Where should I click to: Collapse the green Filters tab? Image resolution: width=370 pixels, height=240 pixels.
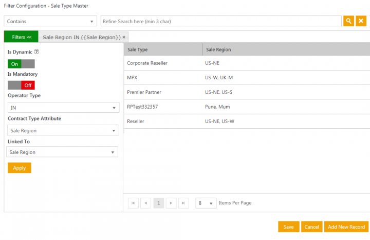point(22,37)
